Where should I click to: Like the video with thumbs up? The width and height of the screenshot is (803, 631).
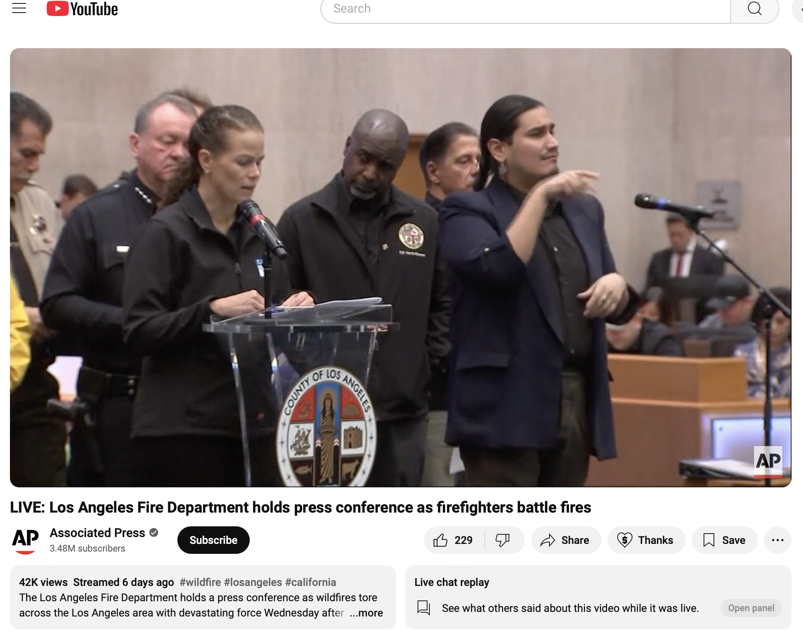tap(454, 540)
